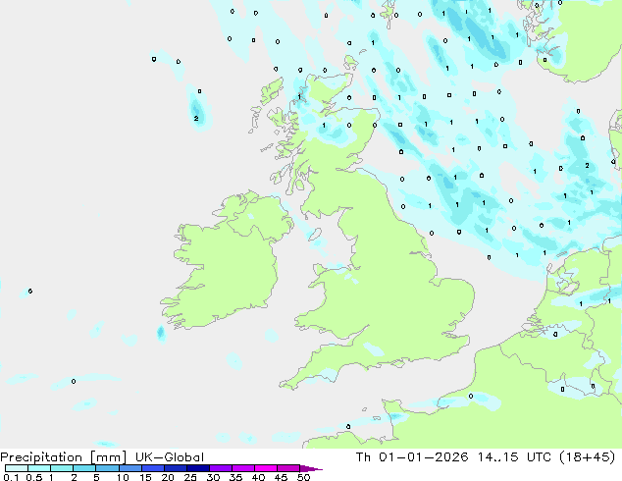Image resolution: width=622 pixels, height=481 pixels.
Task: Click the legend value '10'
Action: 123,477
